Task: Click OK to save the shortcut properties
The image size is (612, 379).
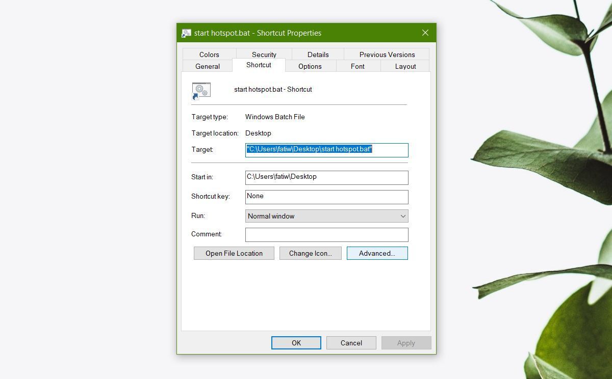Action: pyautogui.click(x=296, y=343)
